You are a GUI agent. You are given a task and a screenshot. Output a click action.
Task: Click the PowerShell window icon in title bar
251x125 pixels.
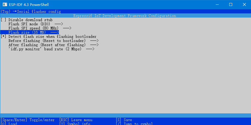5,5
